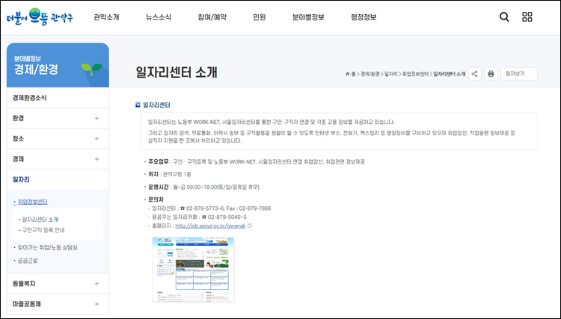Open the 관악소개 menu

tap(106, 17)
